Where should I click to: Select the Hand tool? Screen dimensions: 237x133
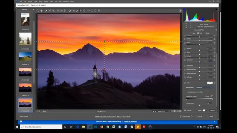(41, 11)
